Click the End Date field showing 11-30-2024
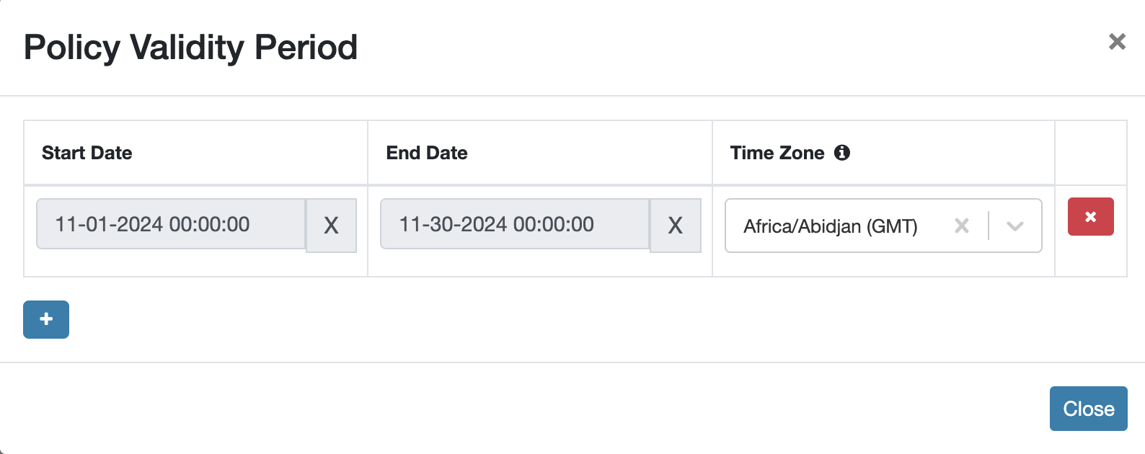This screenshot has height=454, width=1145. tap(515, 224)
